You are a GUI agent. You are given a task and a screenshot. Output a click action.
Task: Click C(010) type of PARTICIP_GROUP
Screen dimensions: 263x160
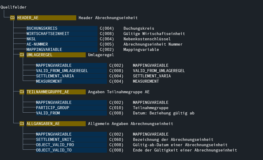pyautogui.click(x=116, y=108)
